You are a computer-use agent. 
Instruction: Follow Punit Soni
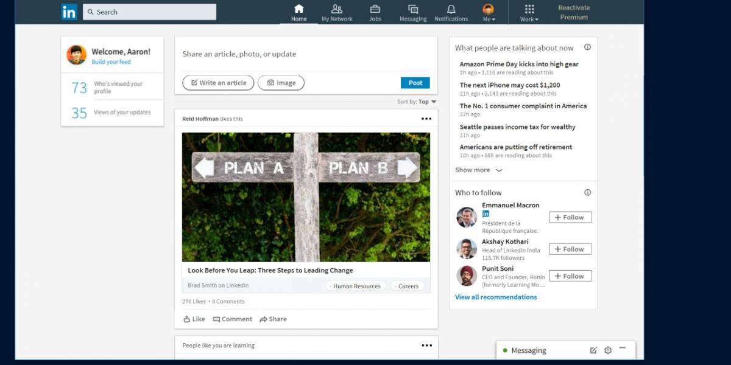pos(570,276)
